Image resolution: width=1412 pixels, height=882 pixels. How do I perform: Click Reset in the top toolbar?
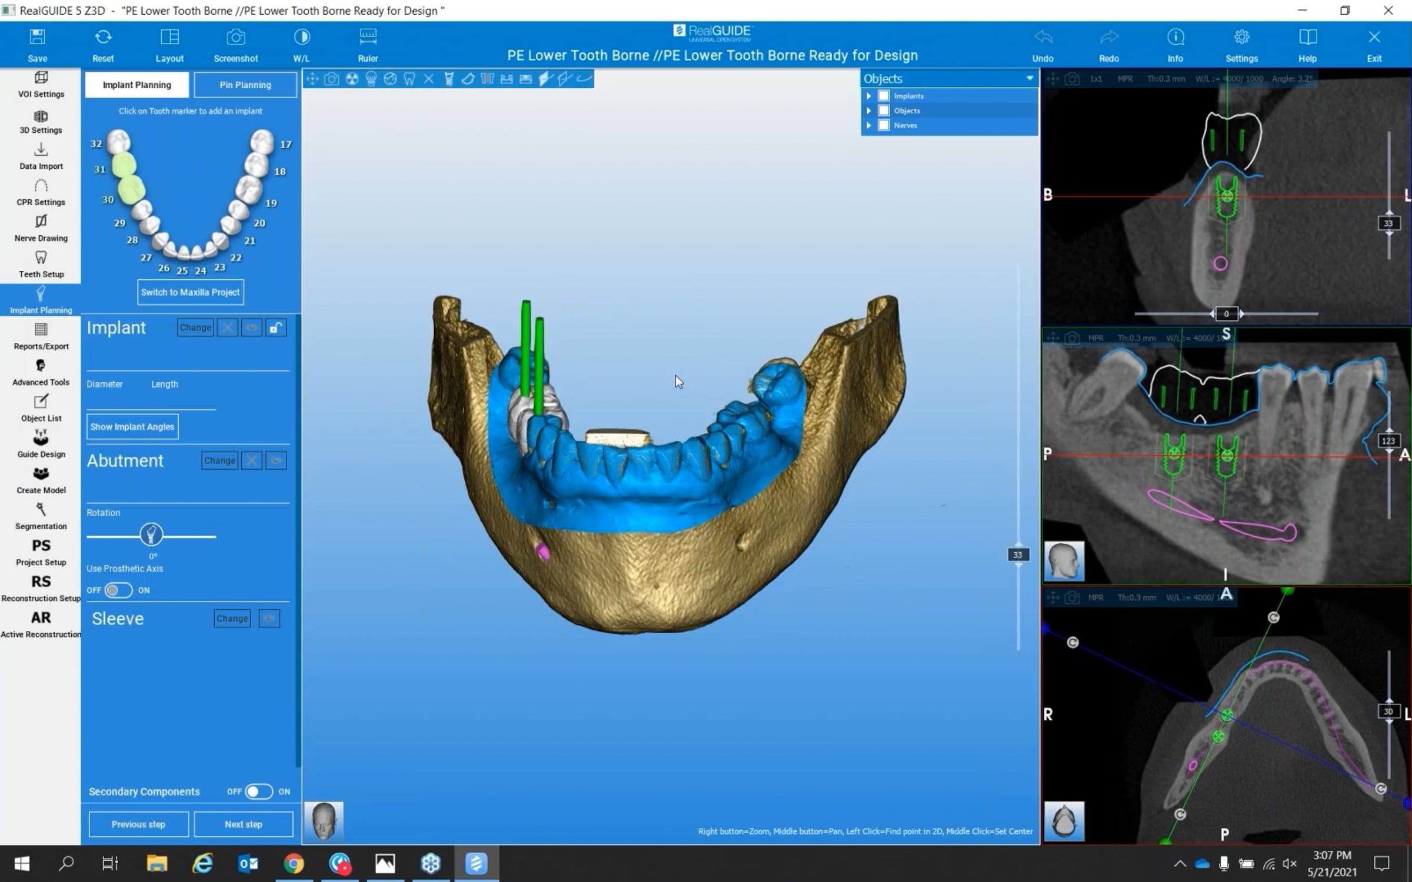pyautogui.click(x=103, y=45)
